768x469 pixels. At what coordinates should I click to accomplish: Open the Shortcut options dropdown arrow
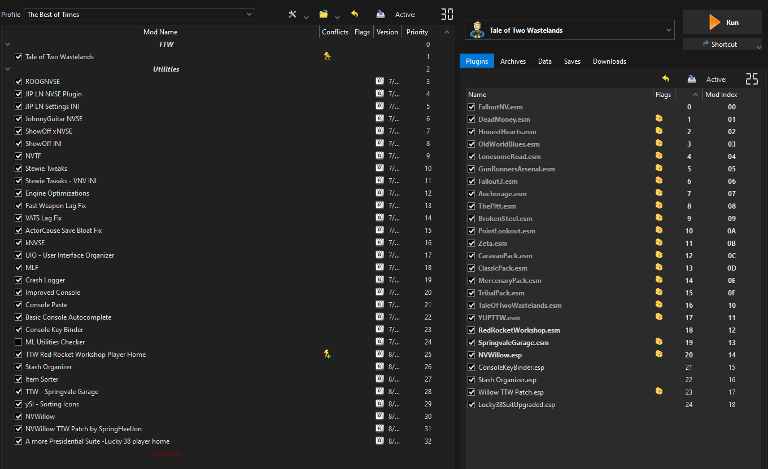758,48
